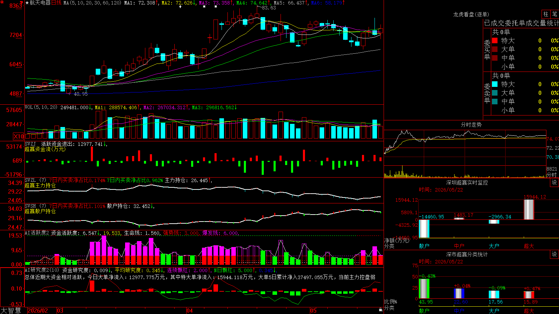
Task: Click the 超赢主力持仓 label
Action: (40, 185)
